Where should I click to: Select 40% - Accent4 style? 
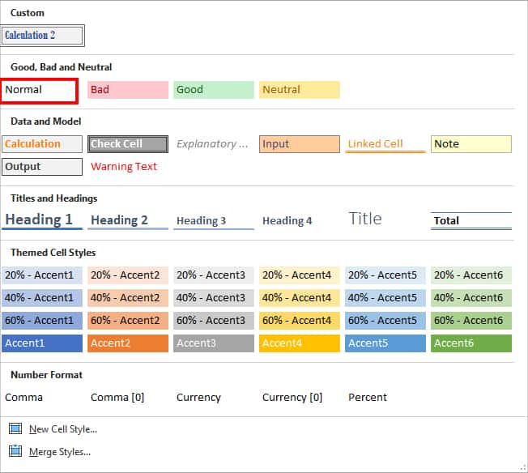[x=300, y=298]
